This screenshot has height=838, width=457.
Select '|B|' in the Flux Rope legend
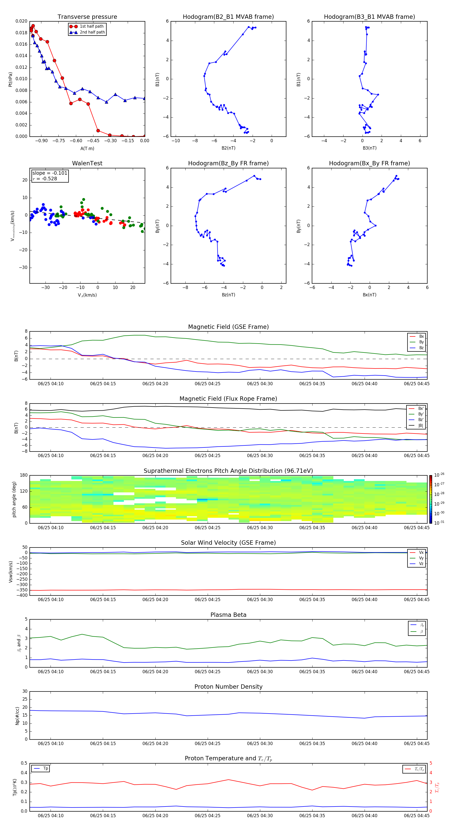click(416, 426)
